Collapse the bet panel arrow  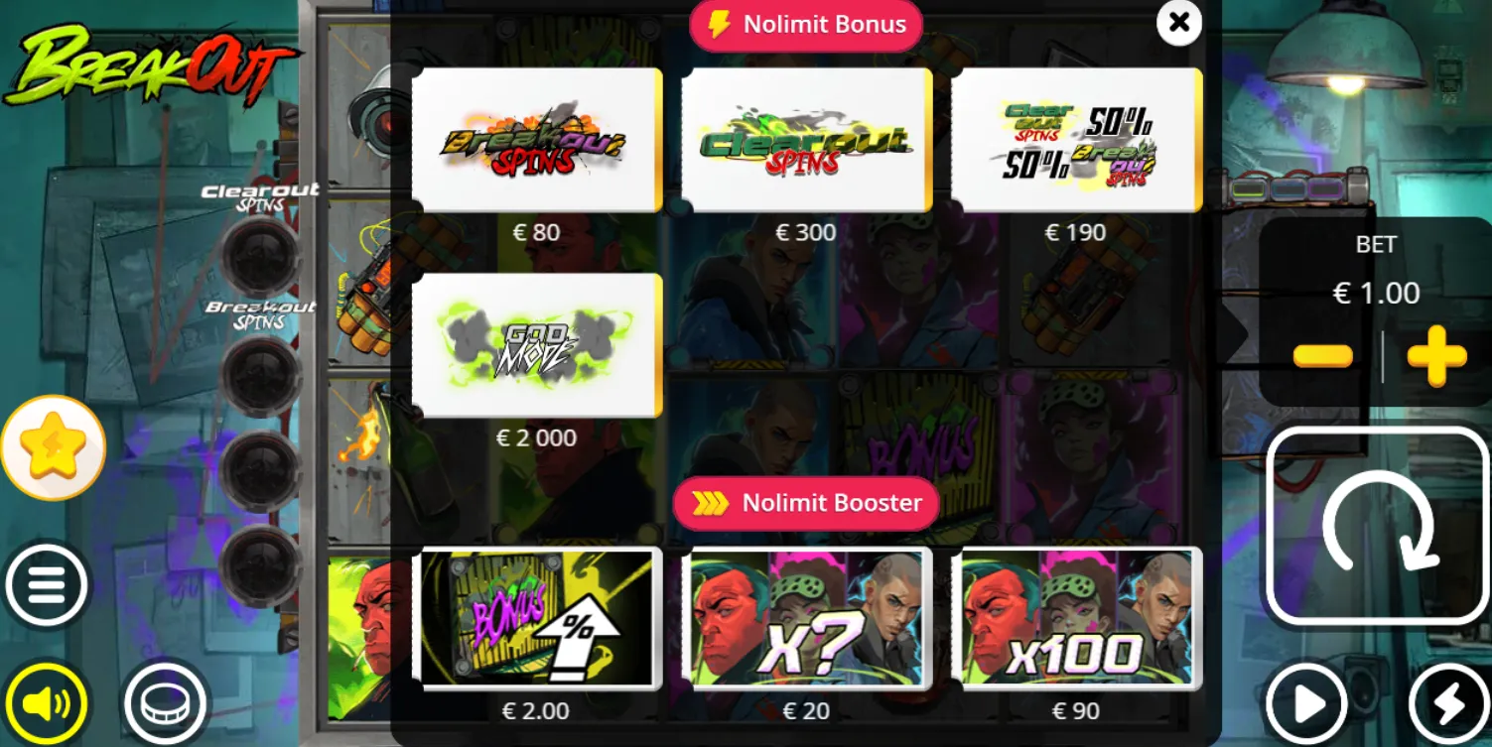click(x=1232, y=334)
